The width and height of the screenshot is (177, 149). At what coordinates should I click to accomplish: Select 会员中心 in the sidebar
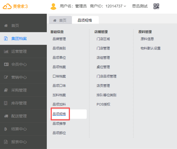coord(19,64)
